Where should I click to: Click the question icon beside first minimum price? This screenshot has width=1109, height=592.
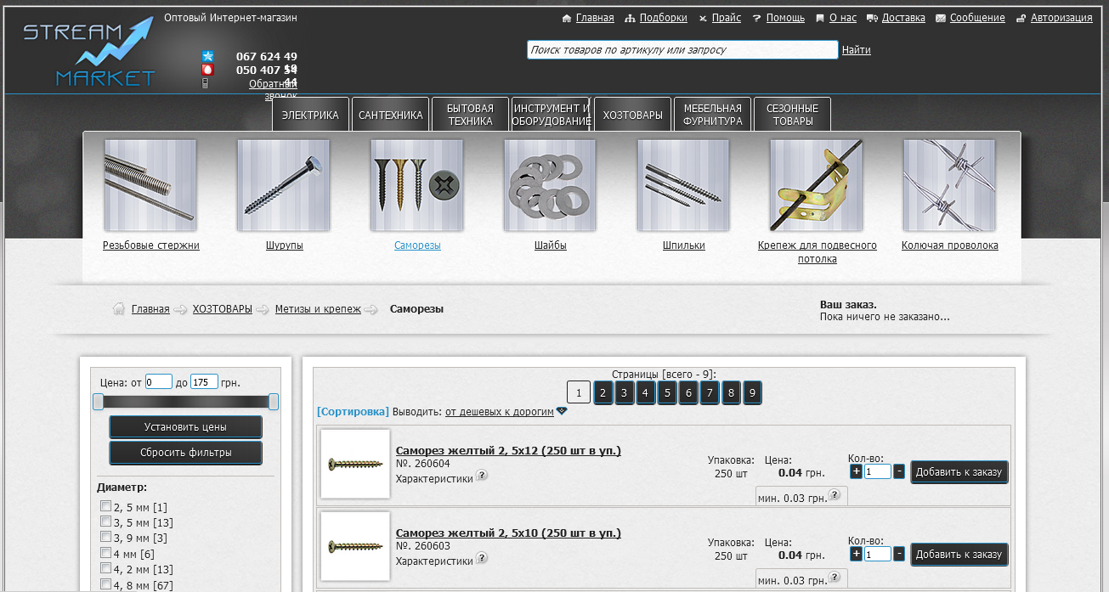pos(835,495)
